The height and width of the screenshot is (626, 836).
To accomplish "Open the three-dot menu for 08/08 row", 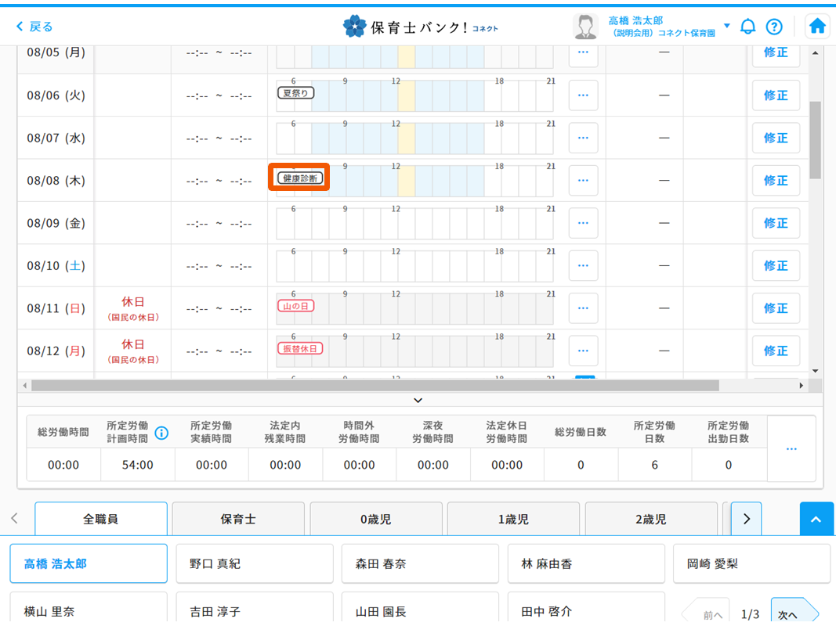I will [583, 180].
